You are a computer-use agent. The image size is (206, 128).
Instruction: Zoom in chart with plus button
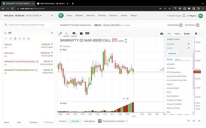coord(127,99)
